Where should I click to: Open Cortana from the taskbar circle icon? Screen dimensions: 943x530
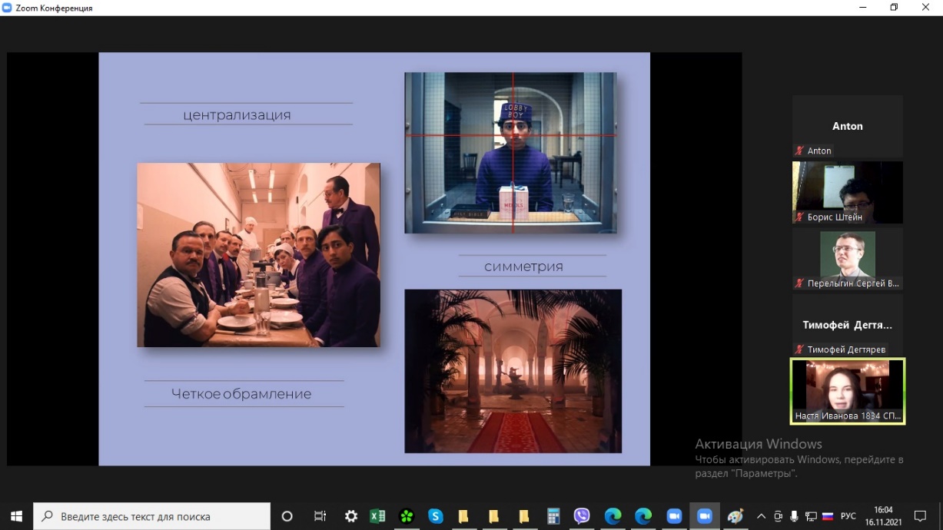[287, 516]
